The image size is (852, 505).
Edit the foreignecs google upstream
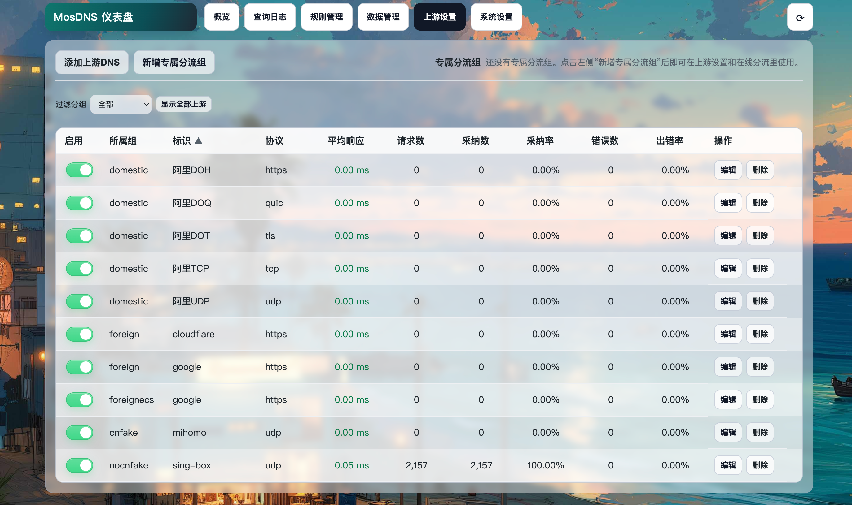click(x=728, y=399)
